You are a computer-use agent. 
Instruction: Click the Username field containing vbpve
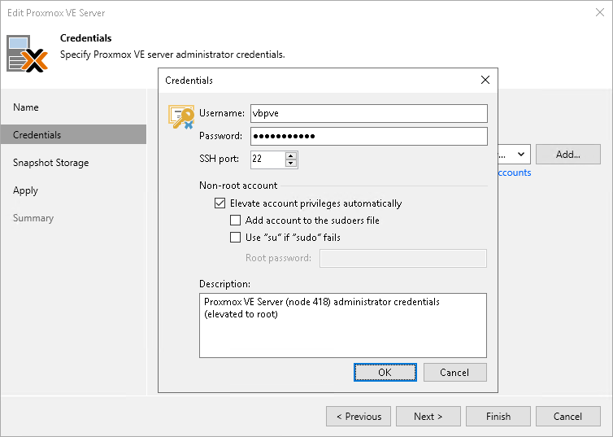click(369, 113)
